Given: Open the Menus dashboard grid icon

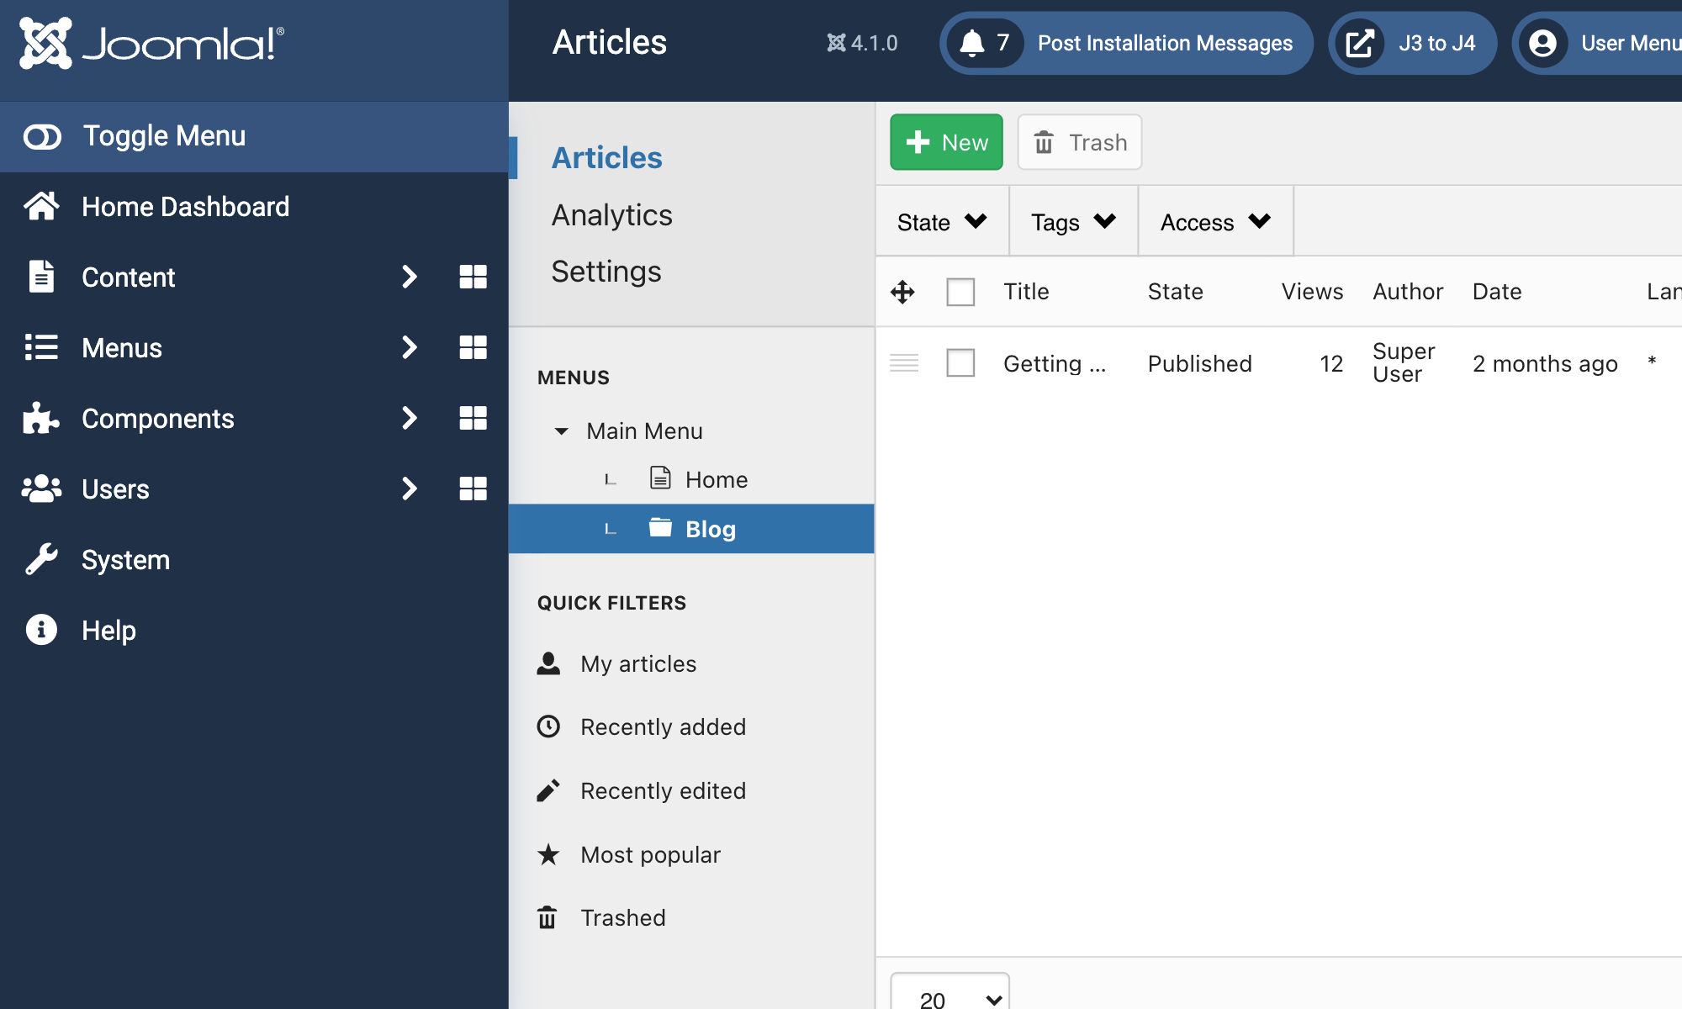Looking at the screenshot, I should (473, 347).
